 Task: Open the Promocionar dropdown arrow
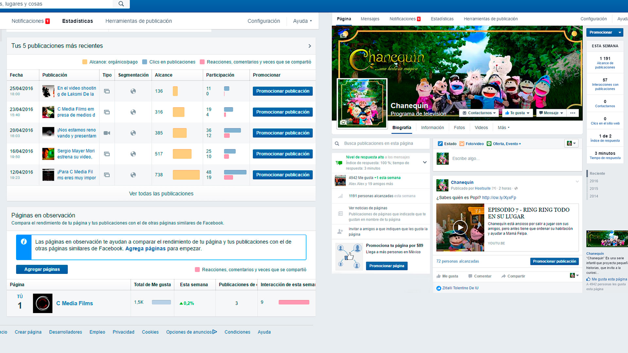(x=619, y=32)
